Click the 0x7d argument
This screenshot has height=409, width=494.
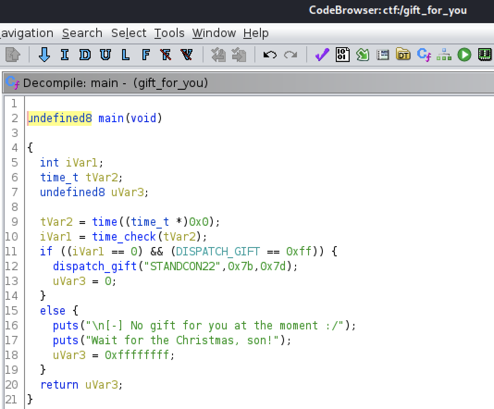(x=273, y=266)
